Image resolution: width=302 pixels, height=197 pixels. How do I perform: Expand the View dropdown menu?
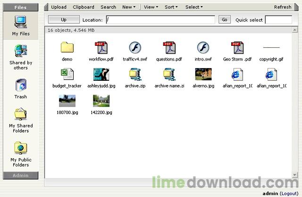151,7
